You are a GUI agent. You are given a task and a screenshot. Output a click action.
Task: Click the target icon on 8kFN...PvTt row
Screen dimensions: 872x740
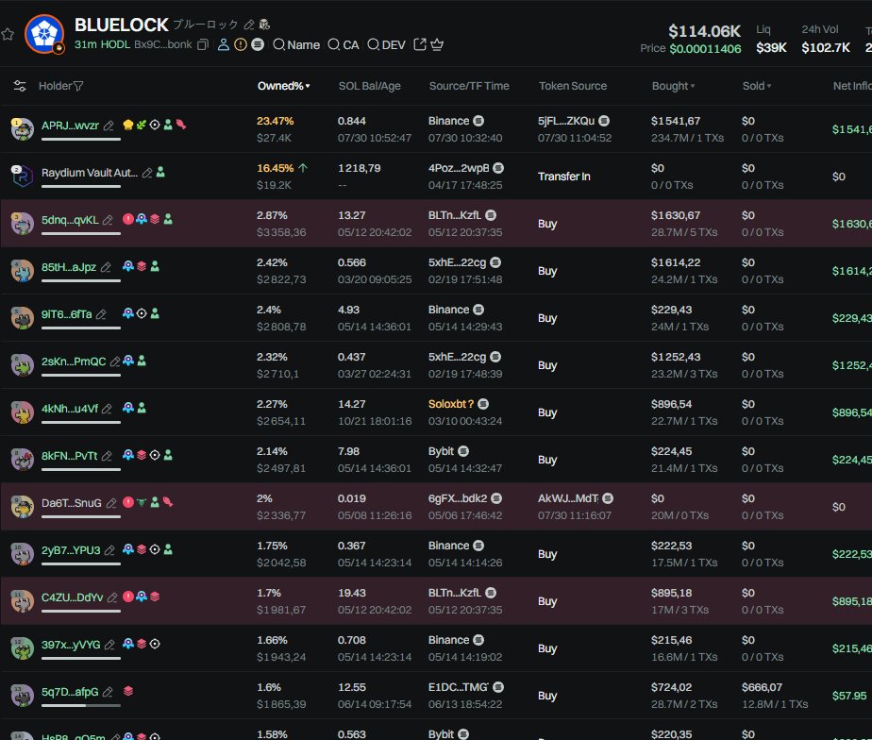(x=155, y=455)
